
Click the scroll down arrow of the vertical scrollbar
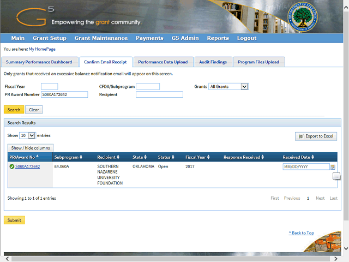point(346,248)
